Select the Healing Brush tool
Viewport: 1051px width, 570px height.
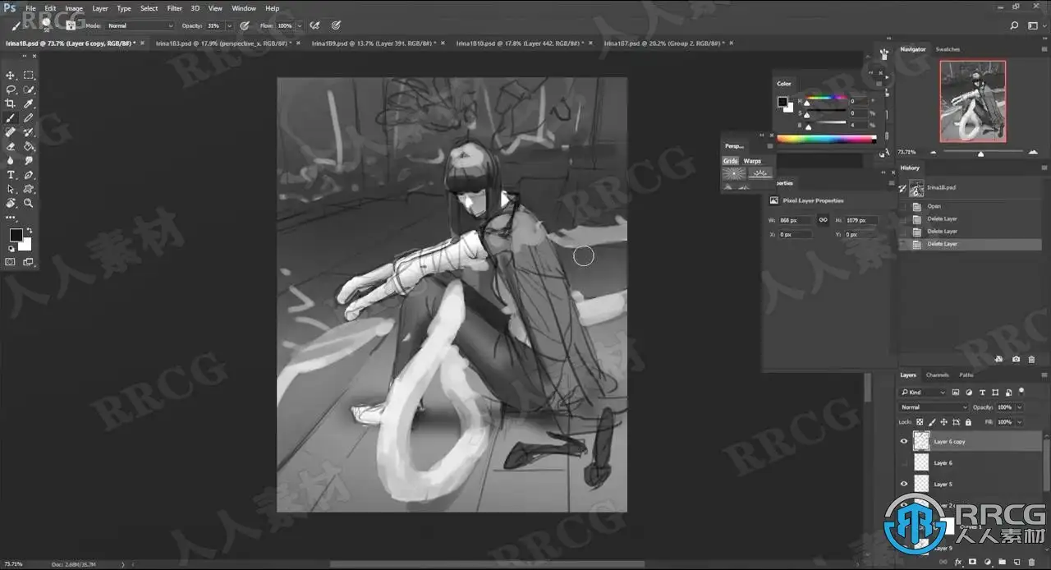(11, 131)
